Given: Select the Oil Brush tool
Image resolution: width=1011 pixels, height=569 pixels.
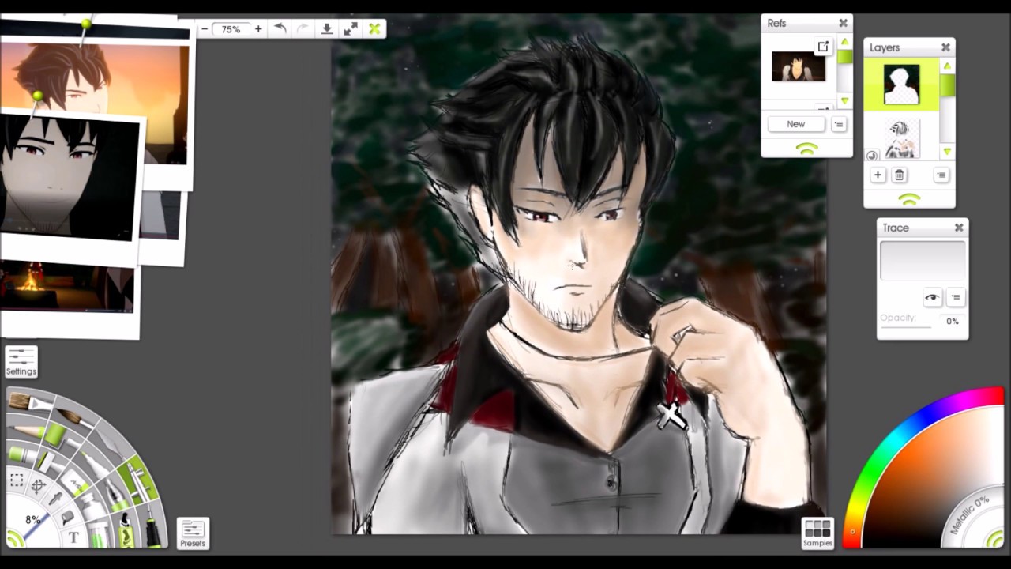Looking at the screenshot, I should [30, 401].
